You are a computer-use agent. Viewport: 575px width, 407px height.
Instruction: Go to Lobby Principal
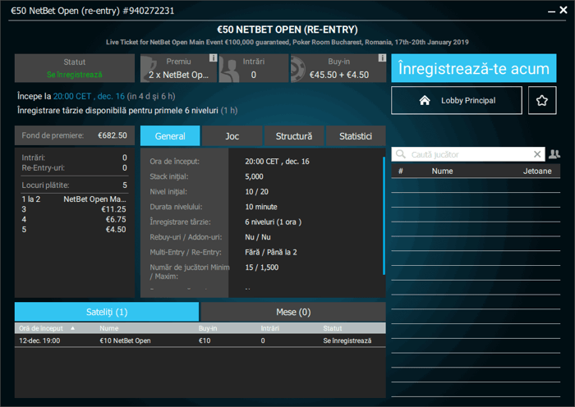pos(457,100)
